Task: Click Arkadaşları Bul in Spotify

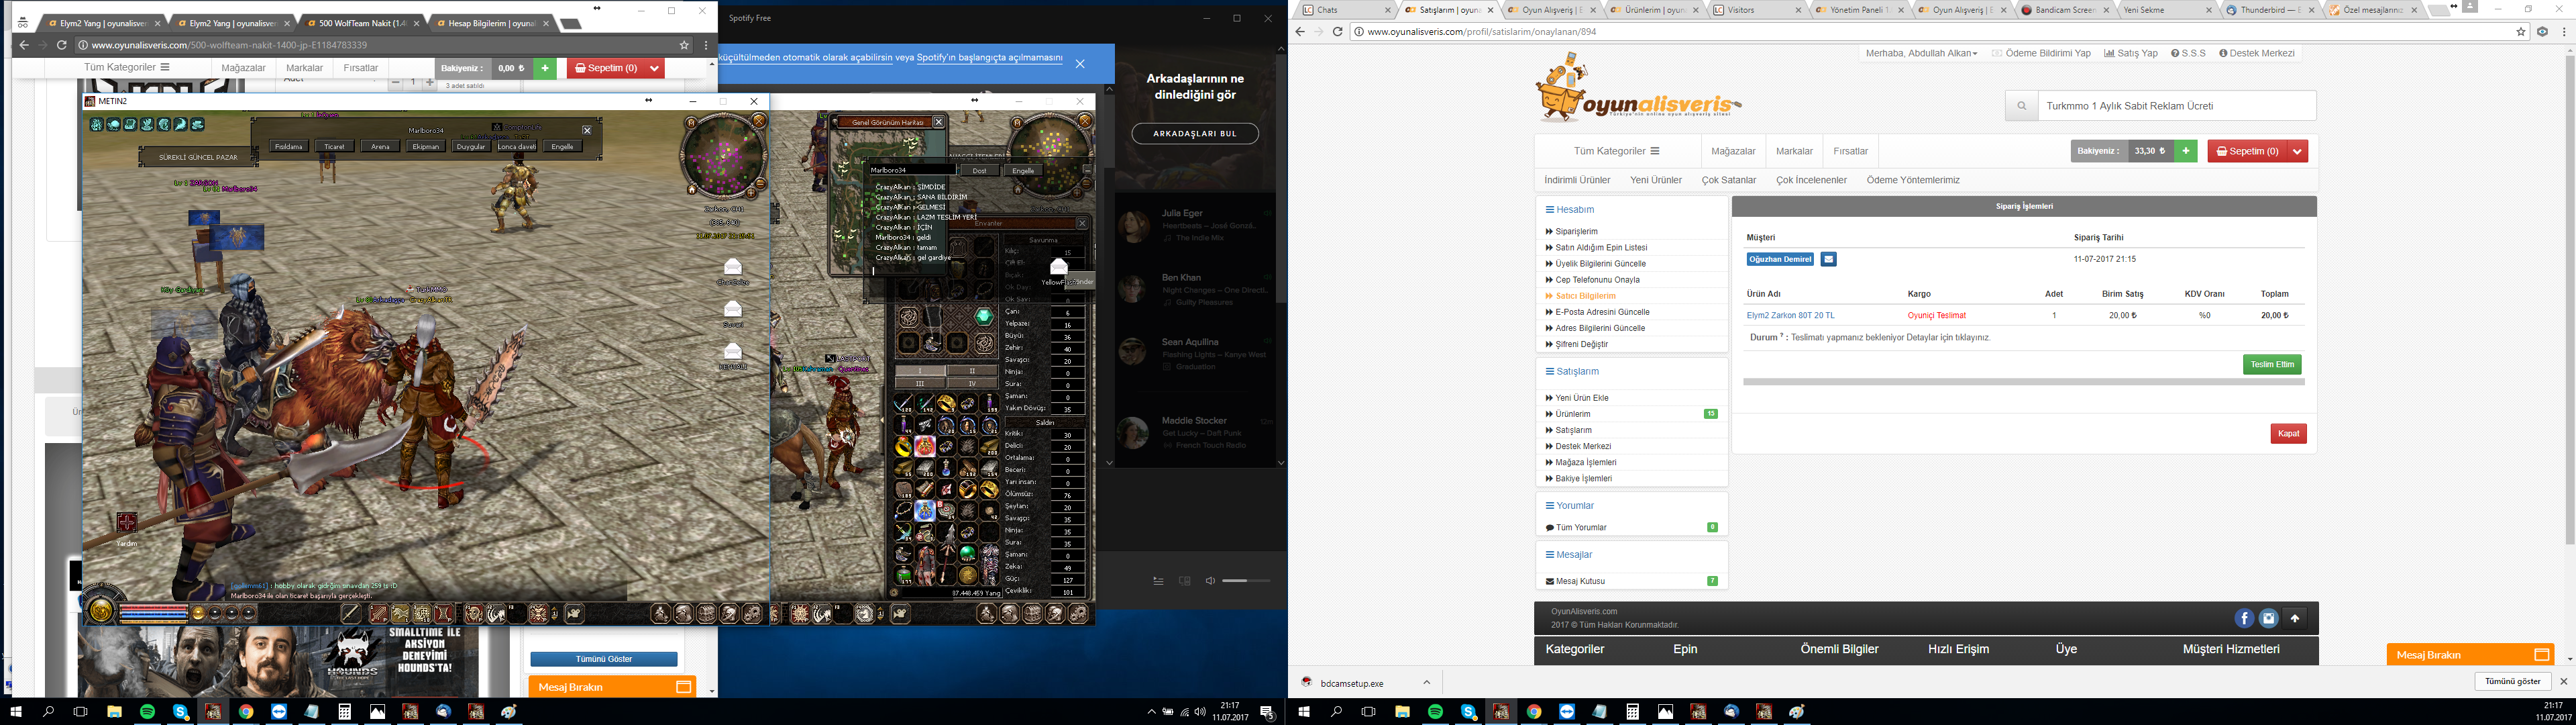Action: coord(1195,133)
